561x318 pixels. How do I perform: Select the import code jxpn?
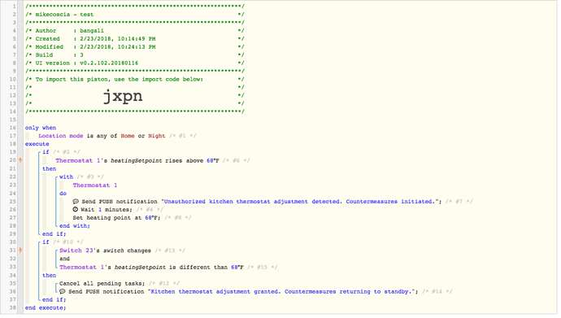tap(123, 95)
